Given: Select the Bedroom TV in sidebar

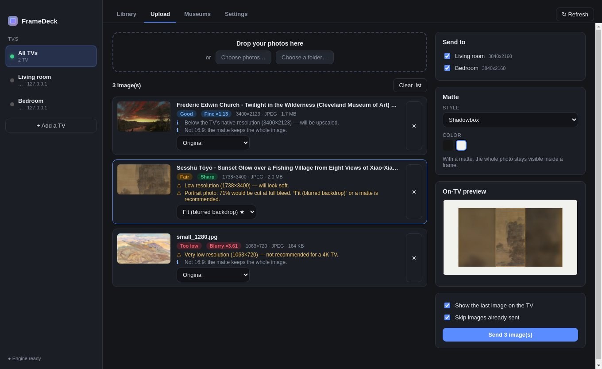Looking at the screenshot, I should click(51, 104).
